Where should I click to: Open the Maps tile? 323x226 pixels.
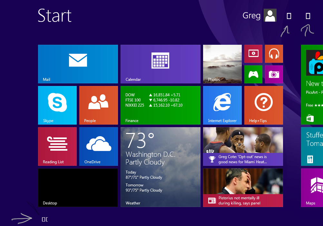[312, 188]
